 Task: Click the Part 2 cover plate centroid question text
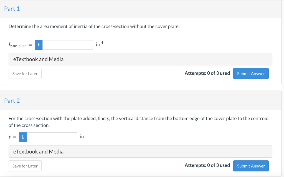coord(138,118)
